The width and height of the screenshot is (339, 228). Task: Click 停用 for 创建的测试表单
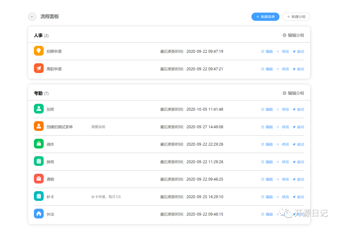(282, 127)
